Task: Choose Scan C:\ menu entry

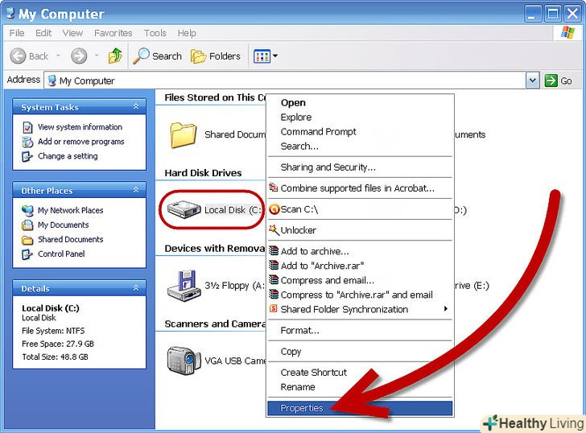Action: [360, 209]
